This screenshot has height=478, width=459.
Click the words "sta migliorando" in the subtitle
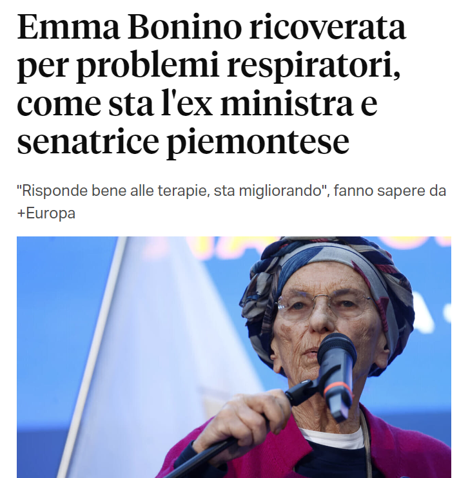pyautogui.click(x=268, y=191)
